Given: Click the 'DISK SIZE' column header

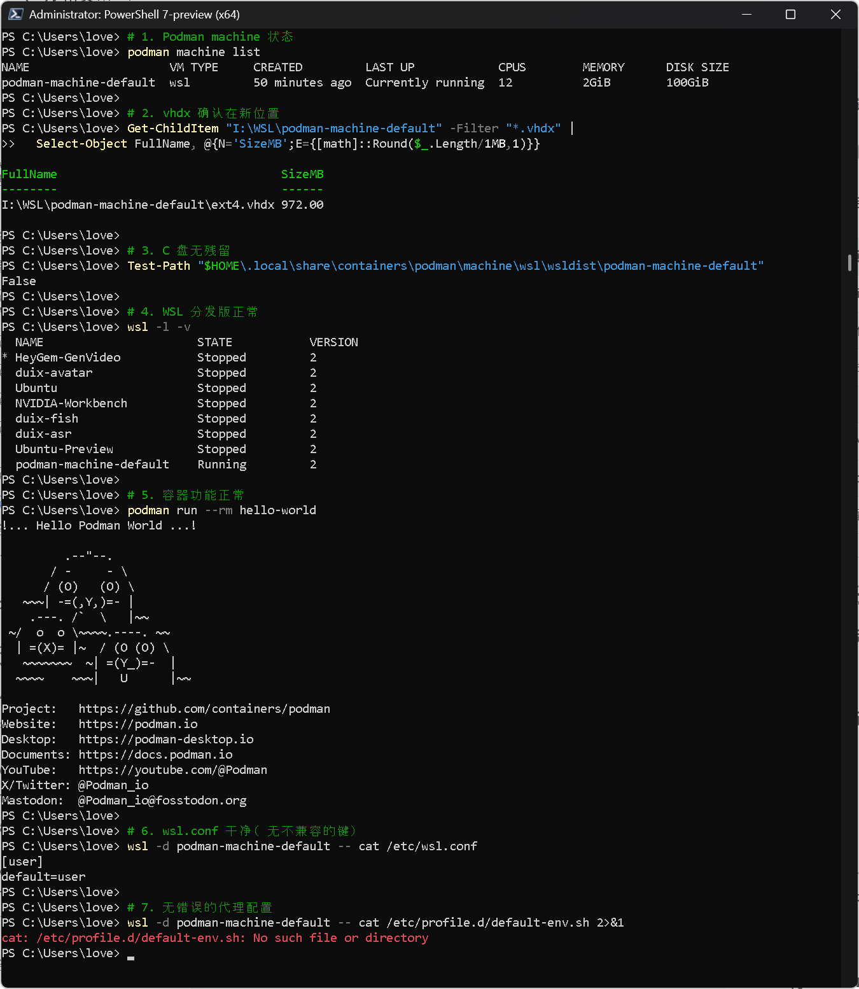Looking at the screenshot, I should click(x=697, y=67).
